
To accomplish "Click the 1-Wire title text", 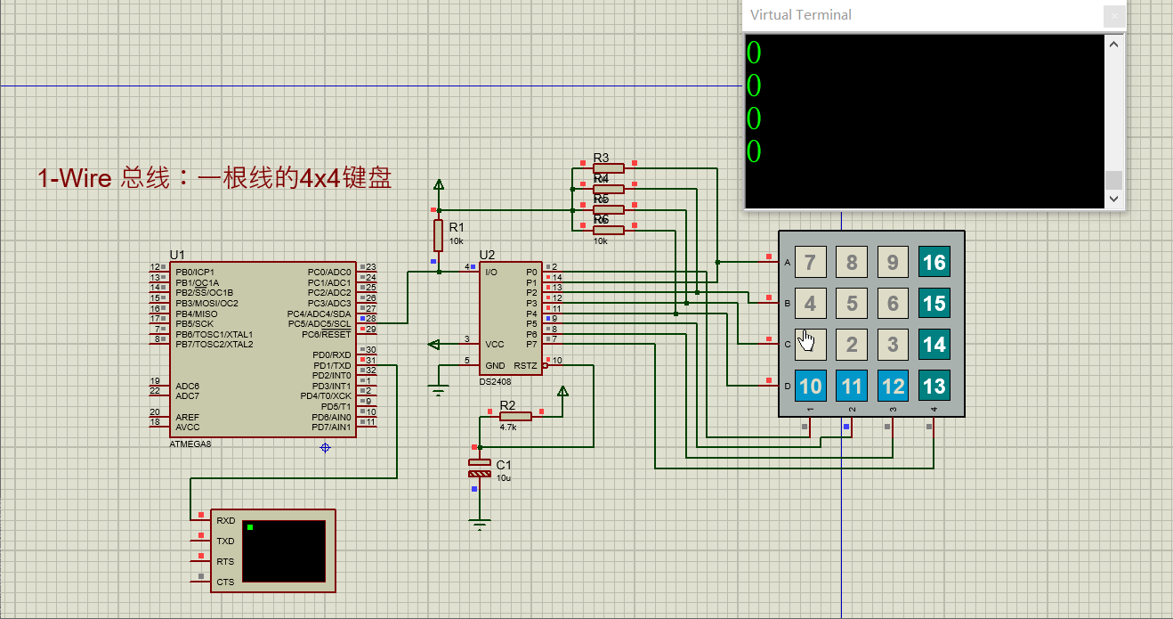I will tap(214, 178).
